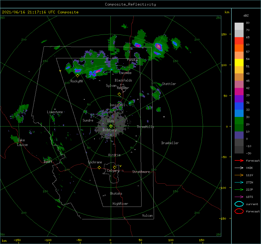Click the yellow diamond marker above Calgary
This screenshot has height=244, width=261.
[115, 167]
